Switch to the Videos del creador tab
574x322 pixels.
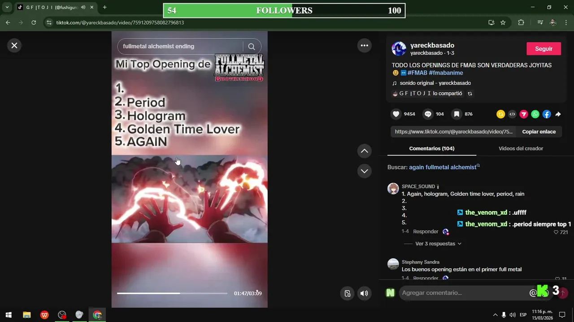[521, 148]
